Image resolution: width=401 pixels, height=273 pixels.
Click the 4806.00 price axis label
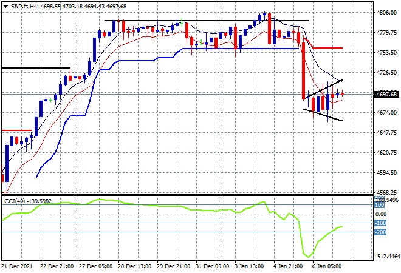point(386,13)
